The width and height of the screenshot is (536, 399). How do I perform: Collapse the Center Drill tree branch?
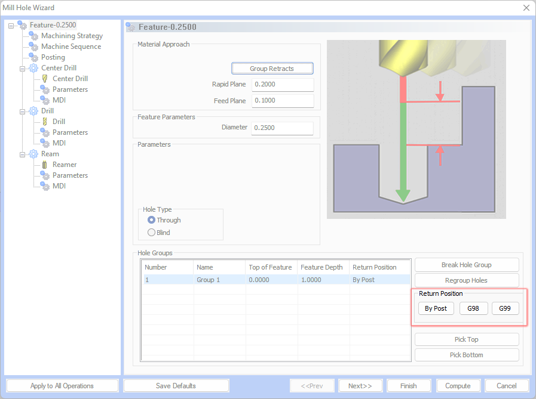pos(22,69)
